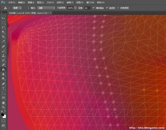Click the black foreground color swatch
Image resolution: width=166 pixels, height=130 pixels.
pyautogui.click(x=2, y=114)
